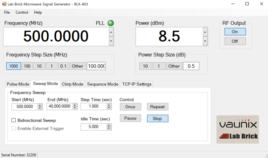Click the Serial Number: 32209 status text
Viewport: 268px width, 158px height.
(19, 155)
